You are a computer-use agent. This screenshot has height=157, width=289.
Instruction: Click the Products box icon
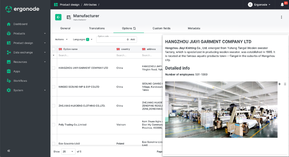[x=9, y=33]
